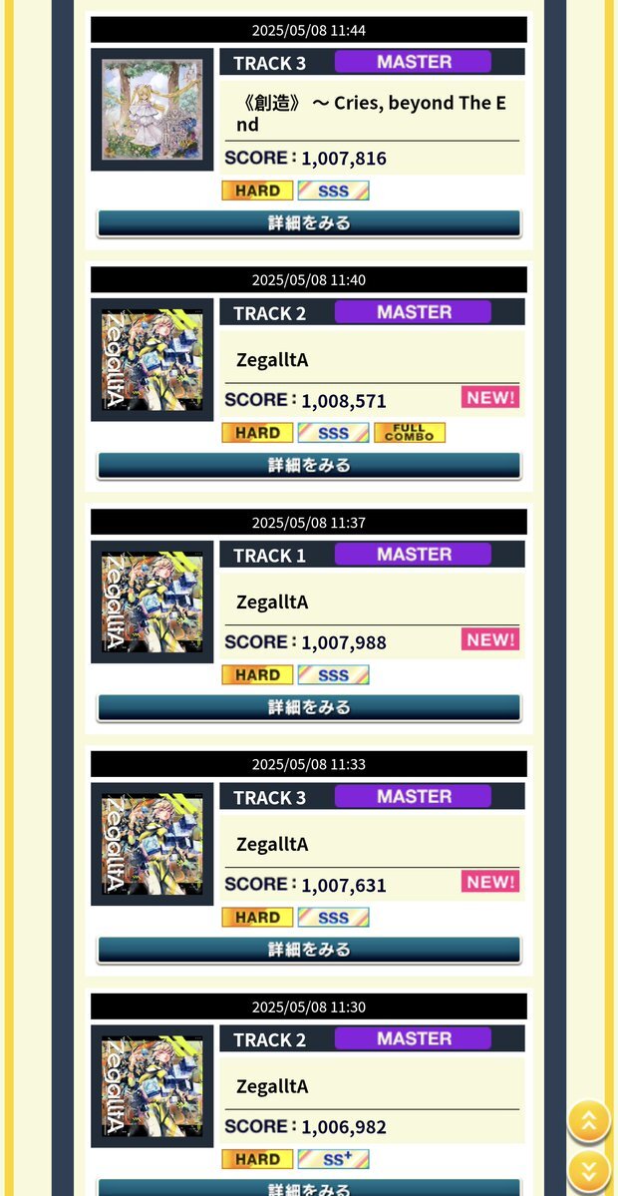Tap ZegalltA jacket art from 11:40 play
The width and height of the screenshot is (618, 1196).
tap(153, 360)
